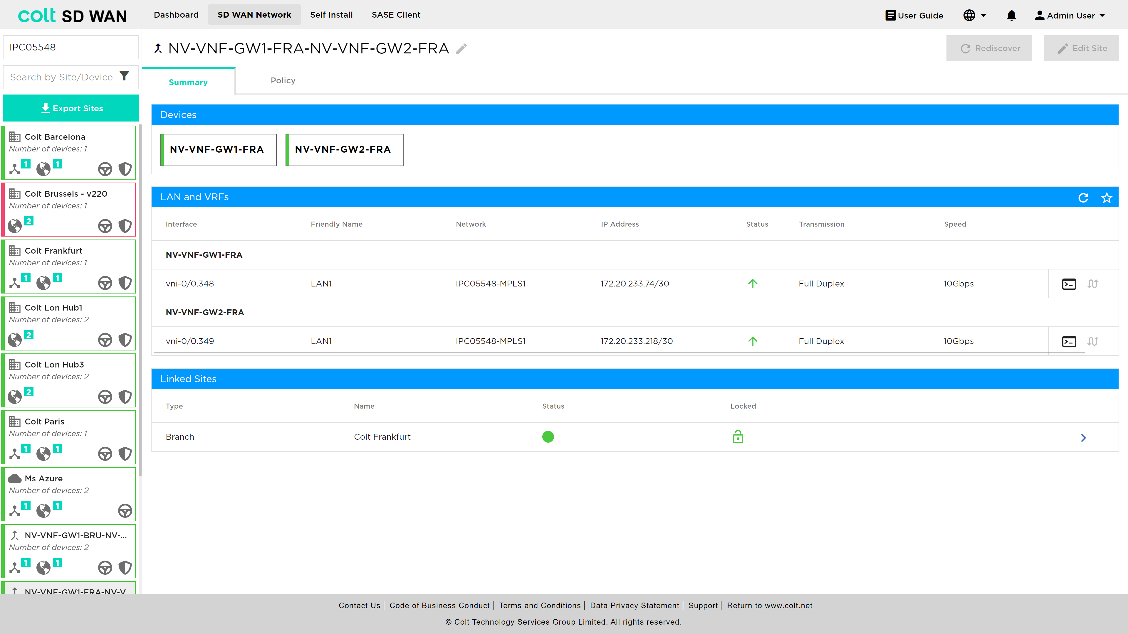The image size is (1128, 634).
Task: Click Colt Barcelona network topology icon
Action: 15,169
